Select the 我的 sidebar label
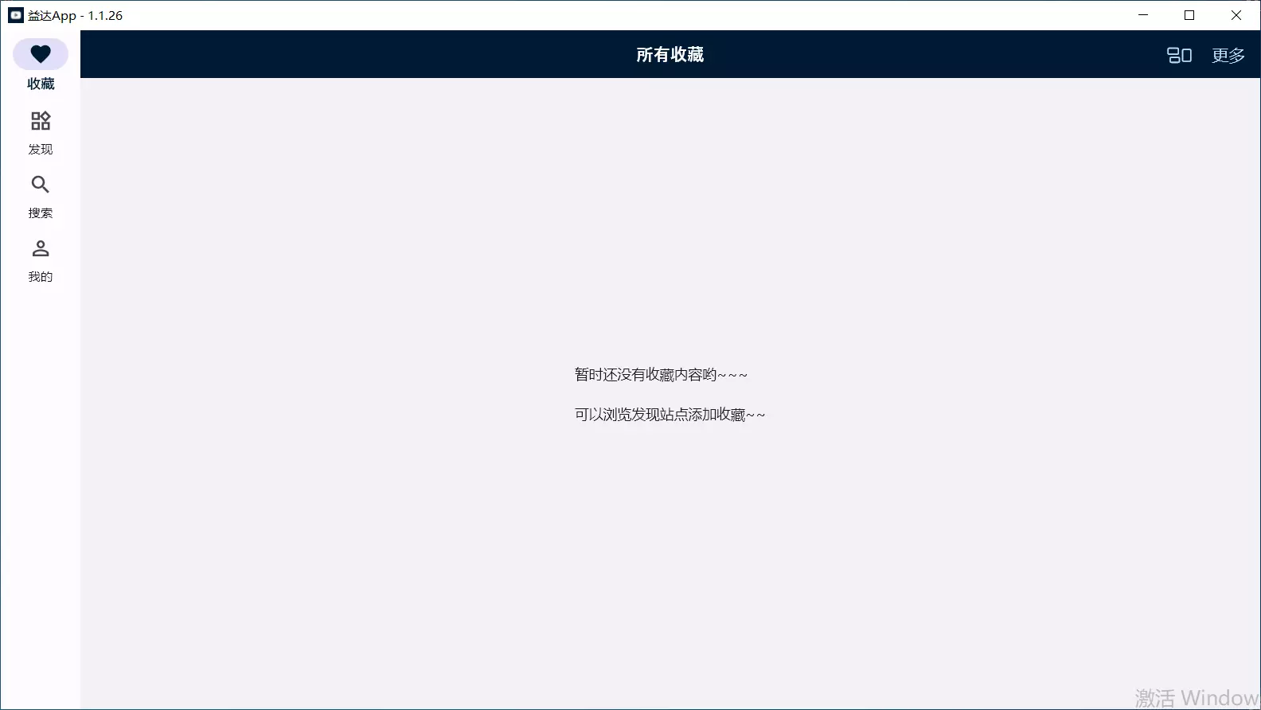This screenshot has height=710, width=1261. (x=41, y=277)
